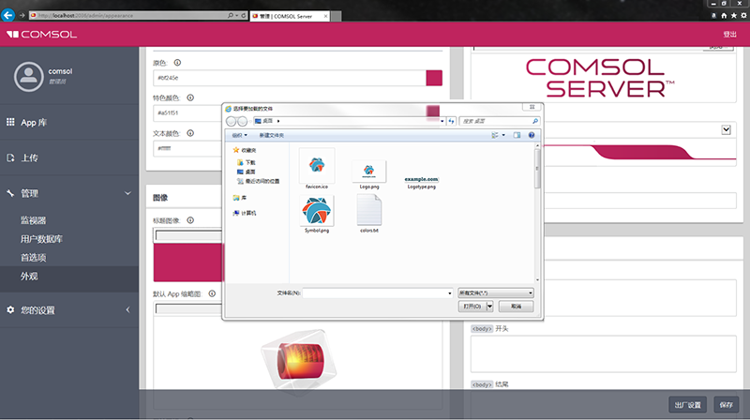Select the Logotype.png file
This screenshot has height=420, width=750.
pyautogui.click(x=421, y=182)
